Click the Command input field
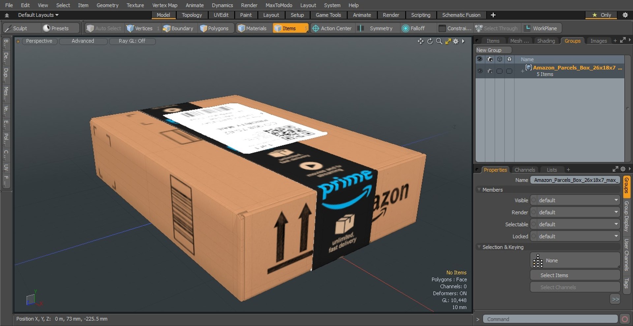This screenshot has width=633, height=326. 550,319
